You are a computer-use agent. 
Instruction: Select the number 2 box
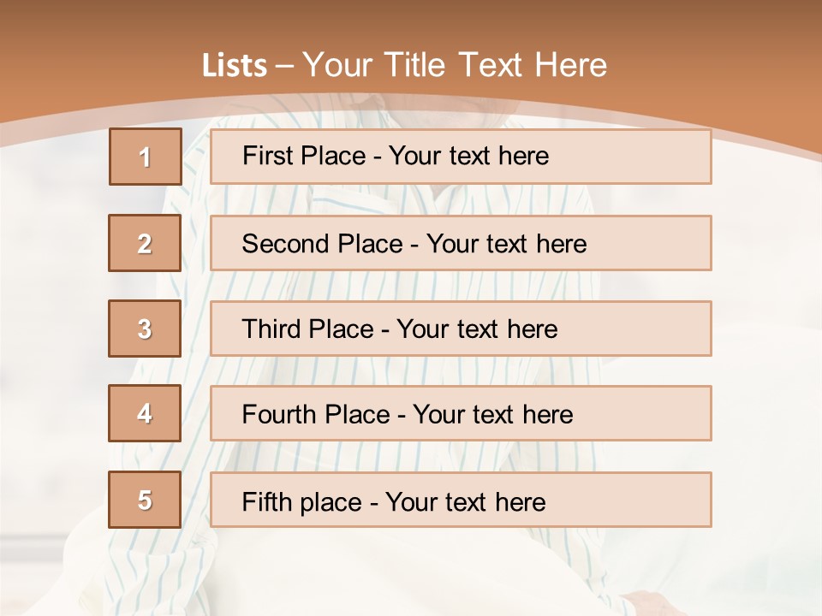point(145,243)
